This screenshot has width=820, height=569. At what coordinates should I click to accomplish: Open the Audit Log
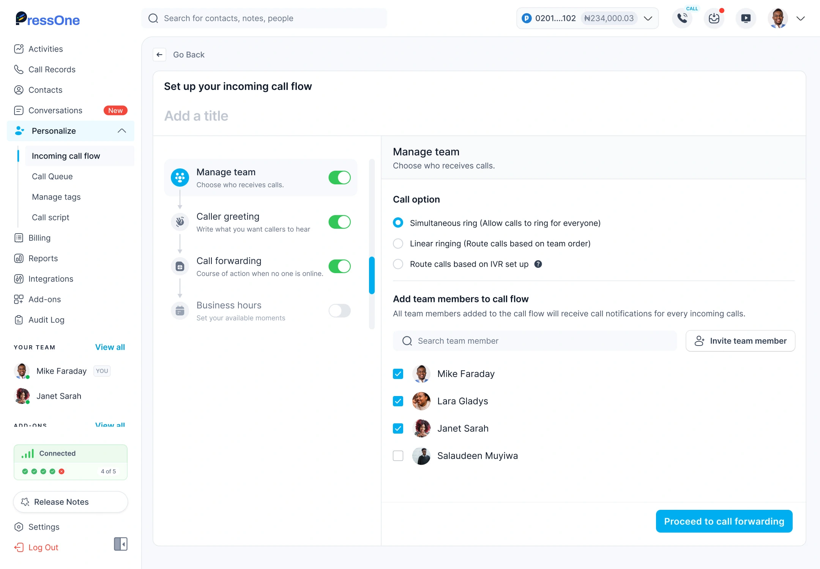[x=46, y=320]
